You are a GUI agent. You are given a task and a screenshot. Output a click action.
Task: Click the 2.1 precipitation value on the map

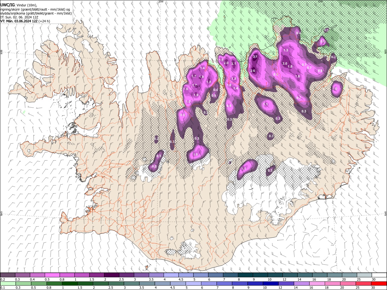(233, 63)
